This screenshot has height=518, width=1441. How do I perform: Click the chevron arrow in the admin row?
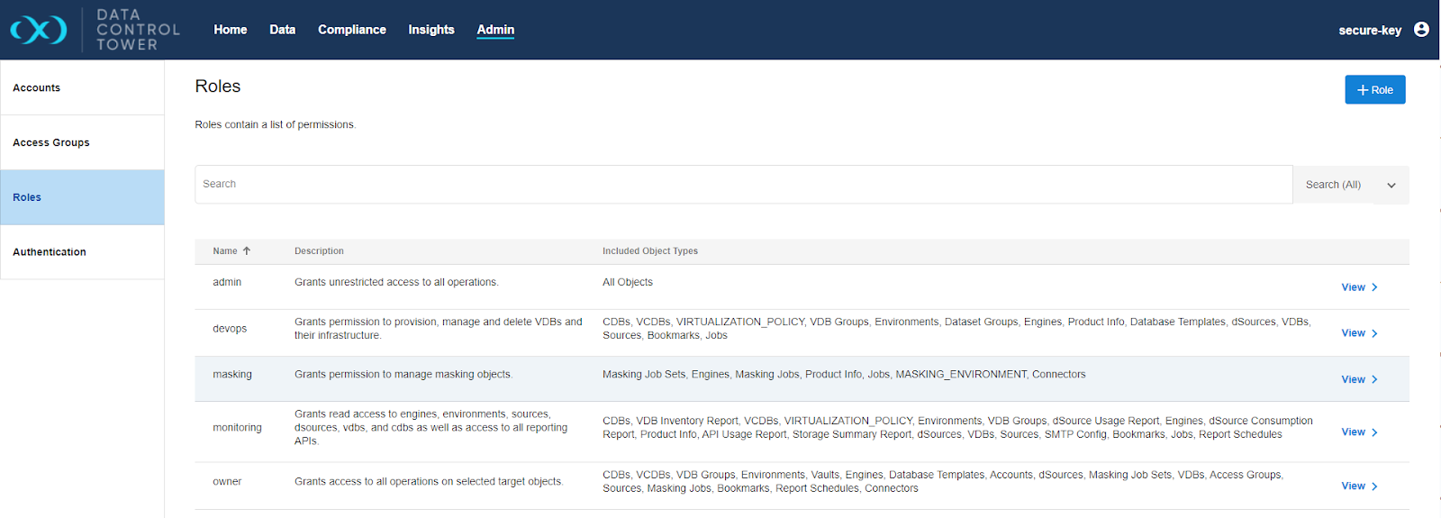click(x=1374, y=287)
